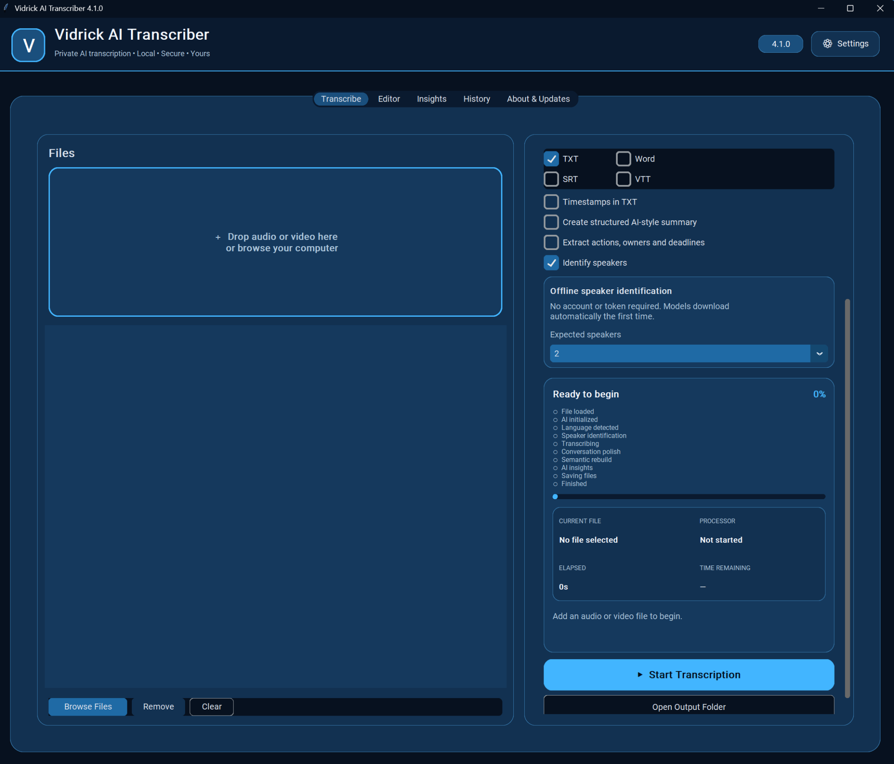Click the 'Transcribing' step
894x764 pixels.
[x=580, y=443]
